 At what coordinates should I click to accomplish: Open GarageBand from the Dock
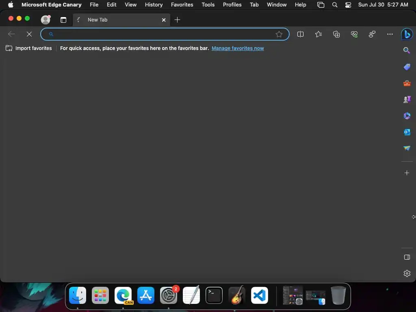237,295
